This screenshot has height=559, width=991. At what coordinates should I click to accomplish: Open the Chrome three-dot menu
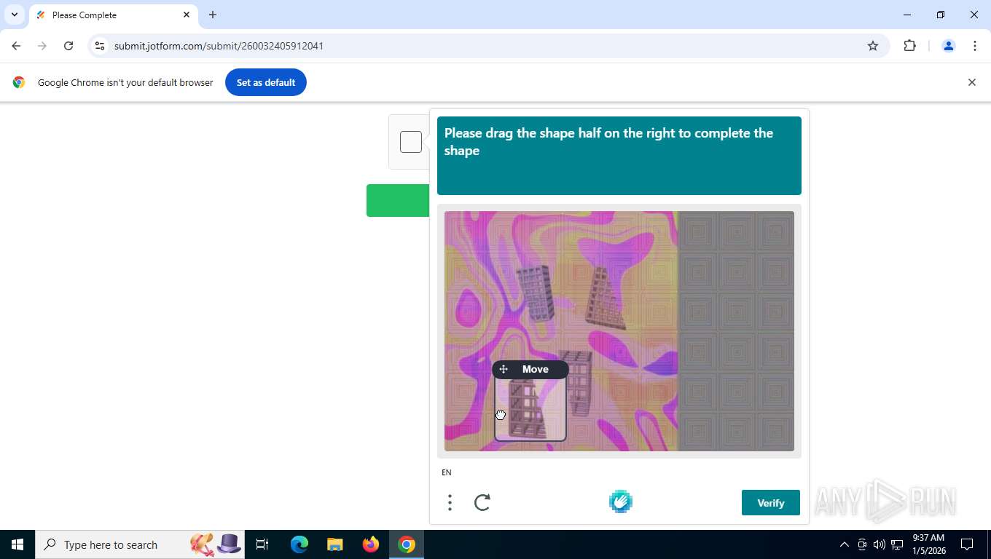(x=975, y=46)
